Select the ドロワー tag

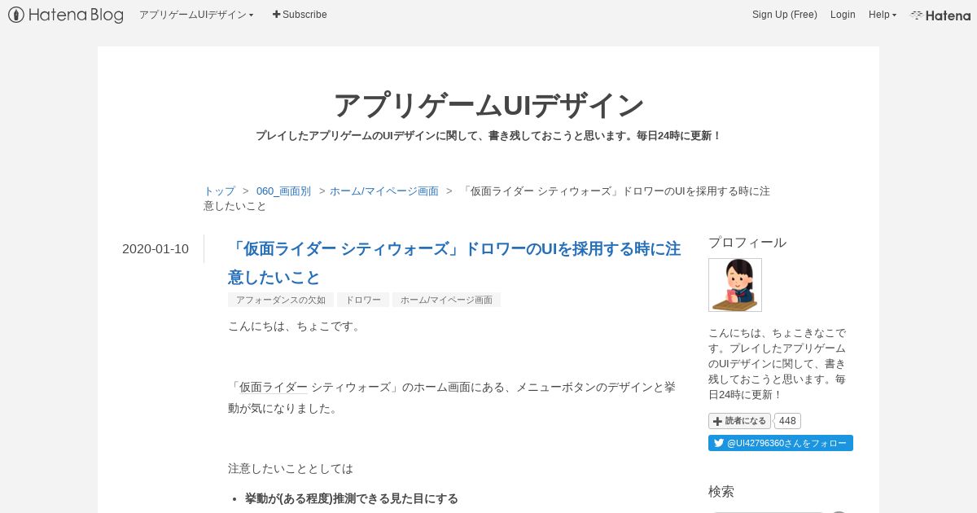coord(363,300)
